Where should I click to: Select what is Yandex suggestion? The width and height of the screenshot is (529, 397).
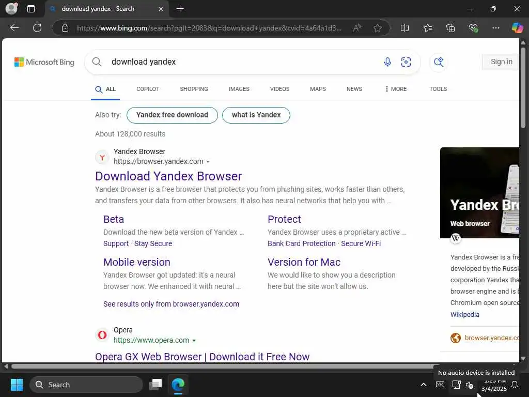point(256,115)
